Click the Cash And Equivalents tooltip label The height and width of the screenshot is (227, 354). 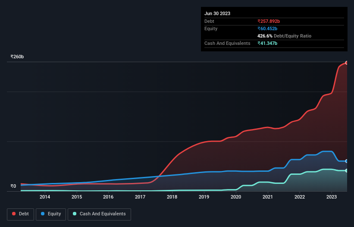tap(227, 43)
